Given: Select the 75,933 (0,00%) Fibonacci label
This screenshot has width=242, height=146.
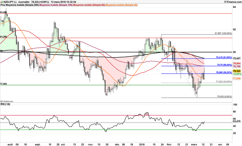Looking at the screenshot, I should click(x=225, y=96).
